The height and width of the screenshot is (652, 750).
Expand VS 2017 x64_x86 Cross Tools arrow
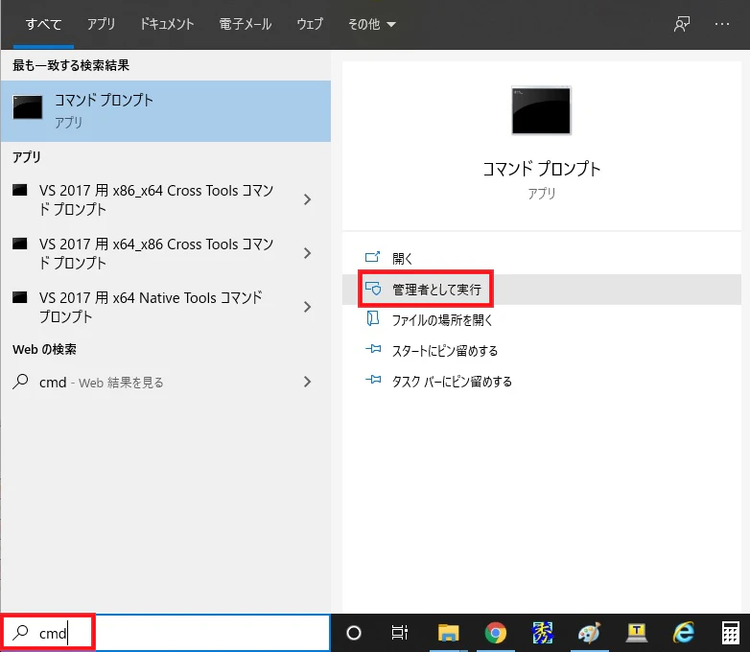pyautogui.click(x=308, y=253)
